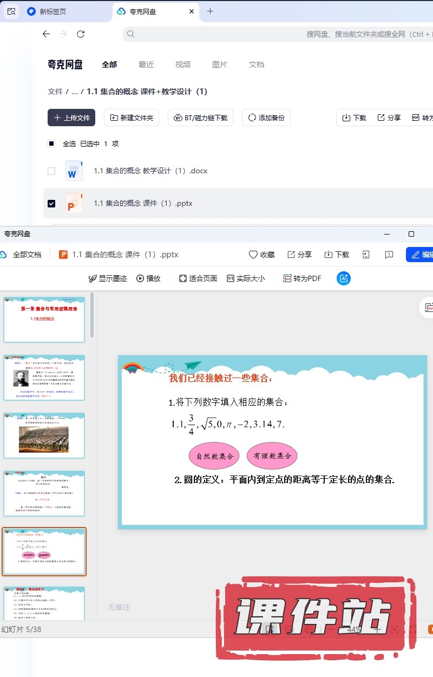The image size is (433, 677).
Task: Click 适合页面 fit page icon
Action: point(183,278)
